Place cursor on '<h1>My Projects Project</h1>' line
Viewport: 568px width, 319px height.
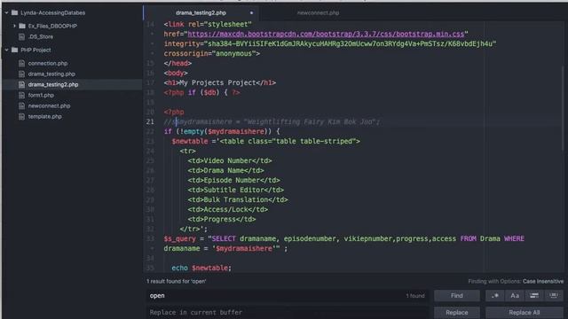tap(219, 82)
